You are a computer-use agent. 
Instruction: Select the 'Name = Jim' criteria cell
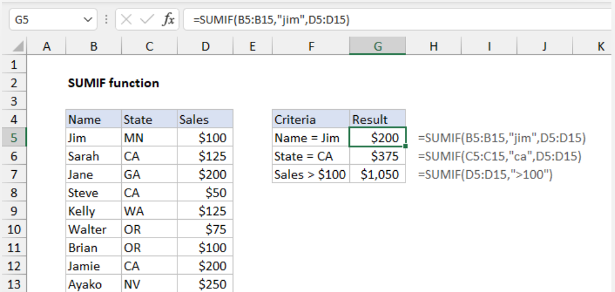coord(310,138)
